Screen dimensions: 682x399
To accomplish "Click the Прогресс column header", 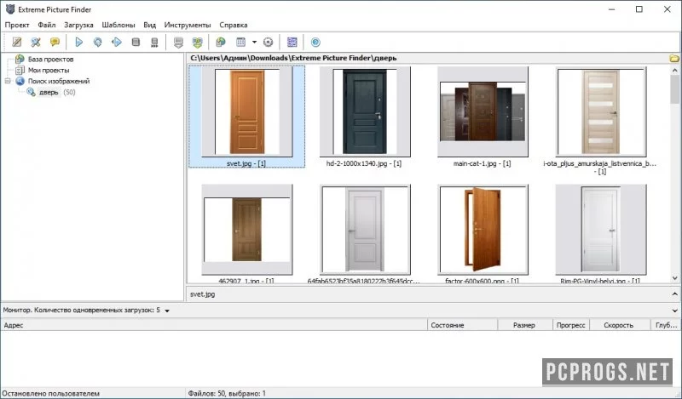I will [x=570, y=325].
